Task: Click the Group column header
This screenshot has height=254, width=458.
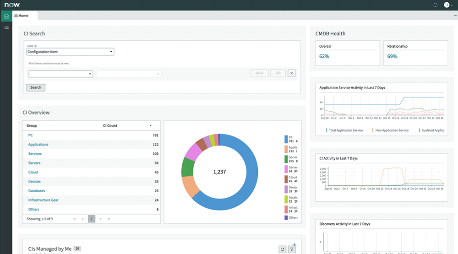Action: click(32, 125)
